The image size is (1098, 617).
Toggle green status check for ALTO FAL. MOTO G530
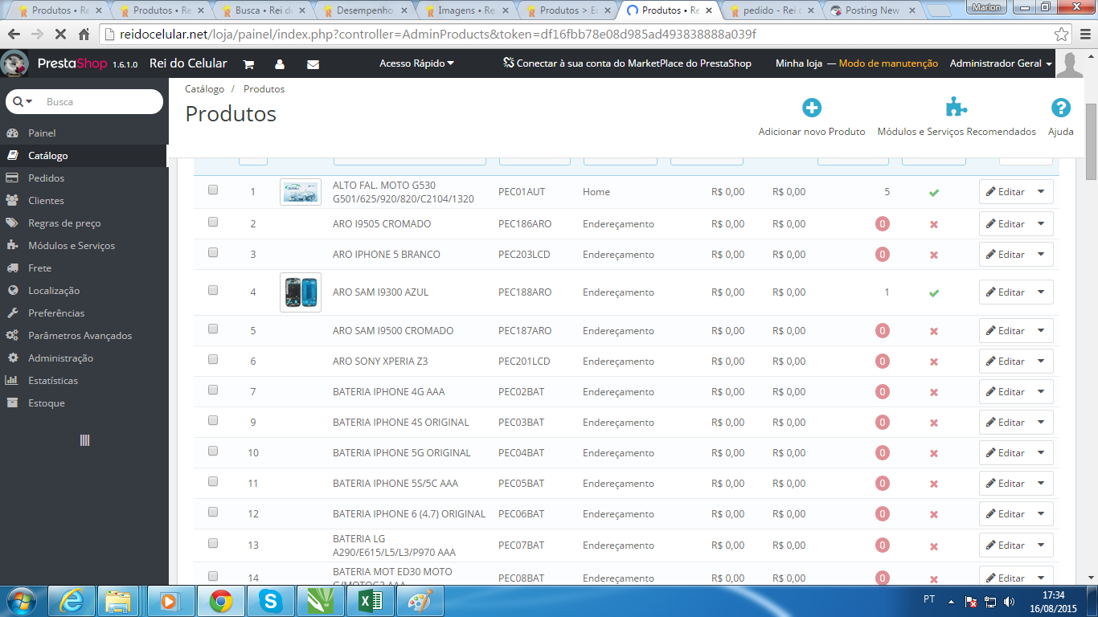point(933,193)
